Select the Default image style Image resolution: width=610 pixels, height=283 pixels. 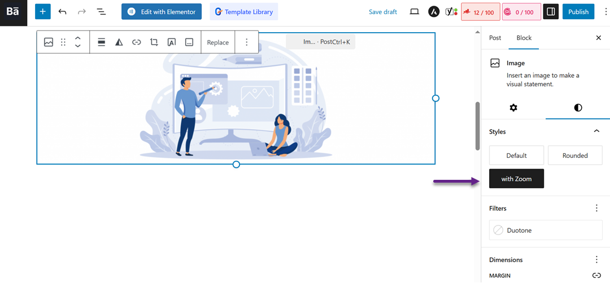516,156
